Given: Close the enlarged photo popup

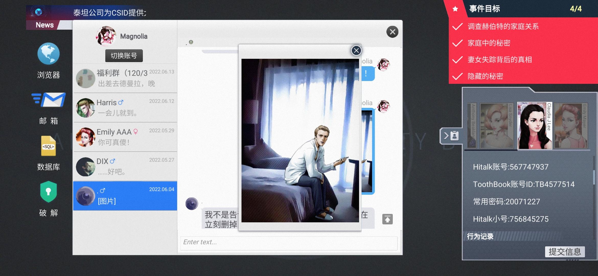Looking at the screenshot, I should point(356,51).
